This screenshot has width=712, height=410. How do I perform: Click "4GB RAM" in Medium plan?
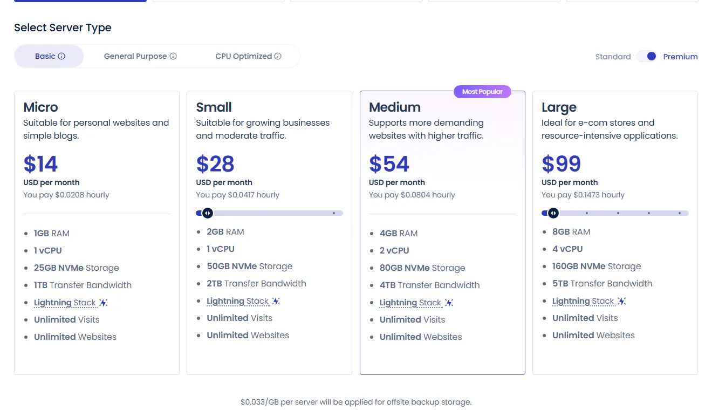click(399, 234)
